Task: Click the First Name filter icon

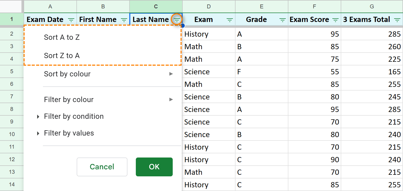Action: coord(124,19)
